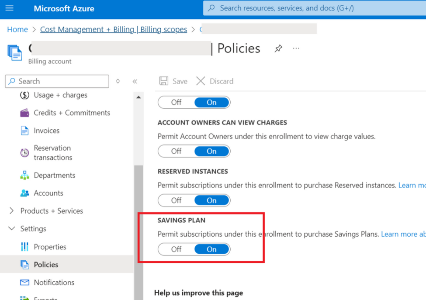Image resolution: width=426 pixels, height=300 pixels.
Task: Focus the sidebar Search field
Action: tap(57, 81)
